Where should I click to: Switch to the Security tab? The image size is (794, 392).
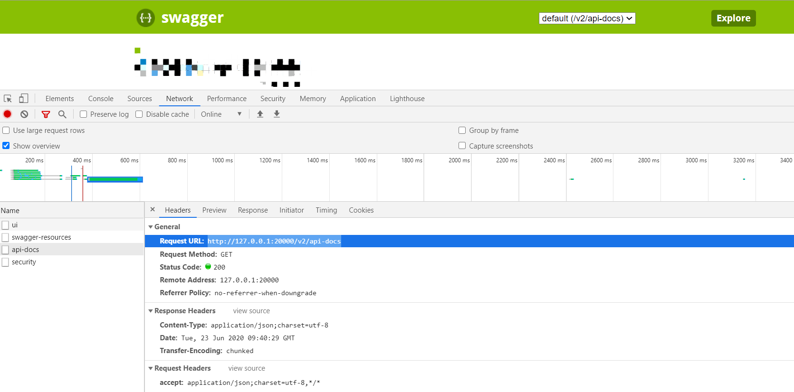(273, 99)
